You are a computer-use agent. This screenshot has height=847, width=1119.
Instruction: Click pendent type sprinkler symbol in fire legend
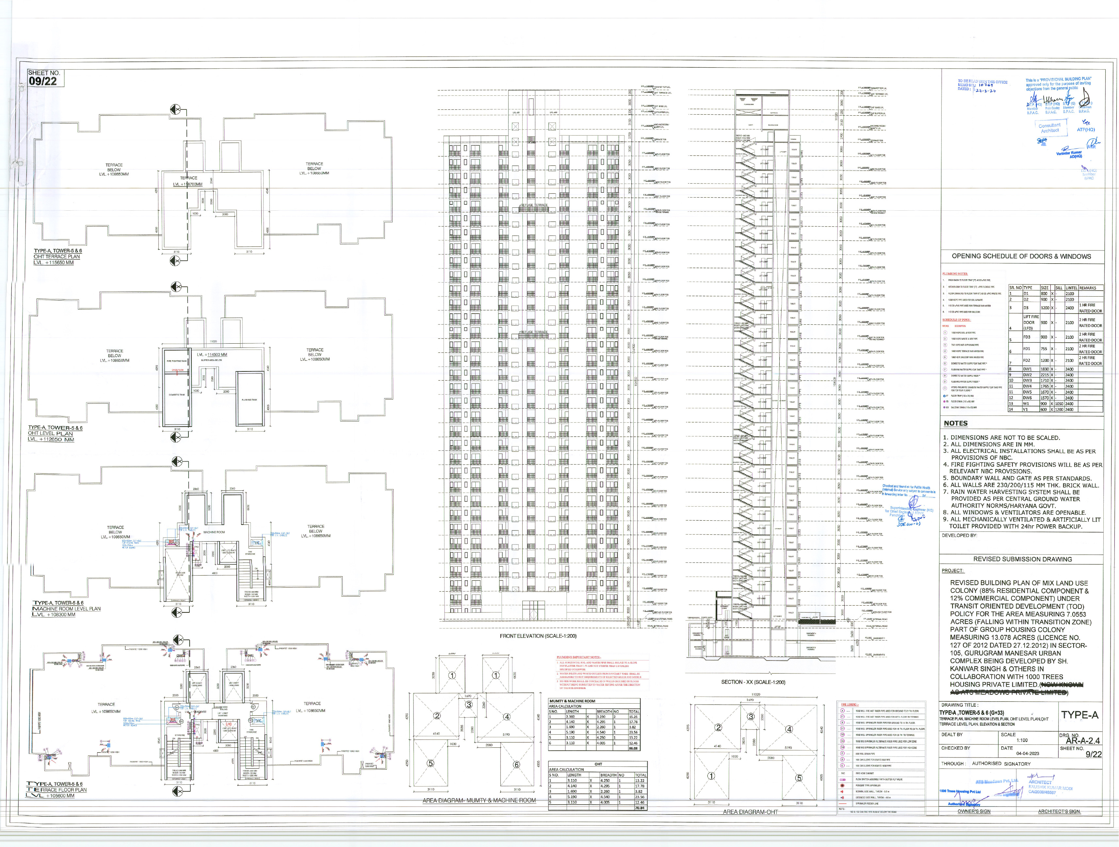coord(842,786)
